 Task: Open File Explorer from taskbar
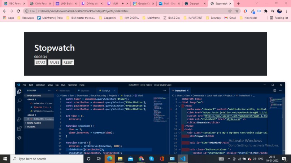coord(120,159)
